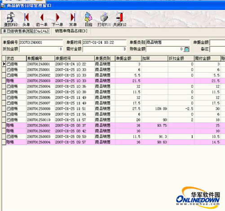The height and width of the screenshot is (211, 225).
Task: Click the 单据时间 input field
Action: (x=104, y=42)
